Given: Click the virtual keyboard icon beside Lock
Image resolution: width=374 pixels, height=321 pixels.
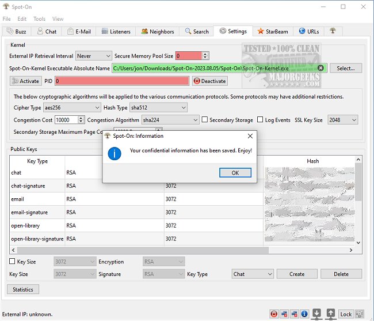Looking at the screenshot, I should 360,314.
